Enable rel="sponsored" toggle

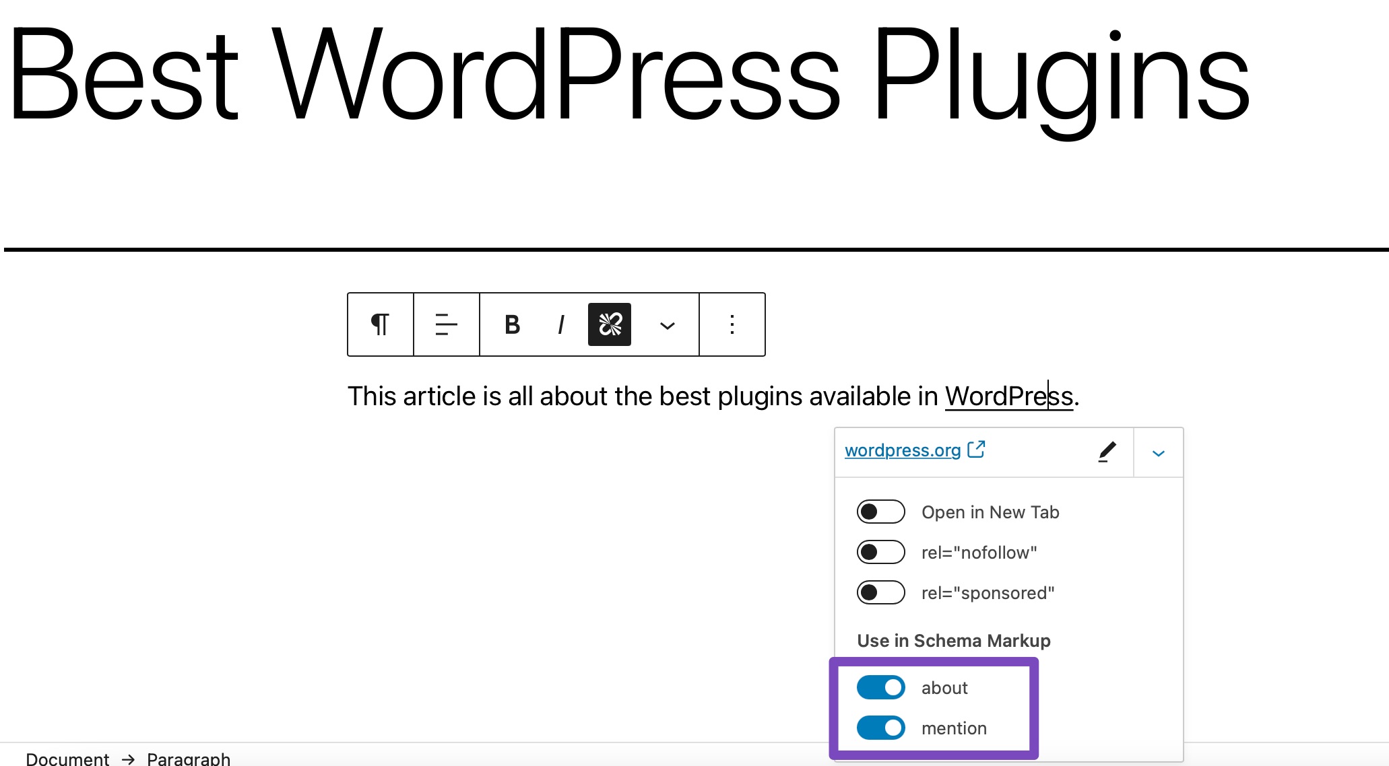(x=880, y=592)
